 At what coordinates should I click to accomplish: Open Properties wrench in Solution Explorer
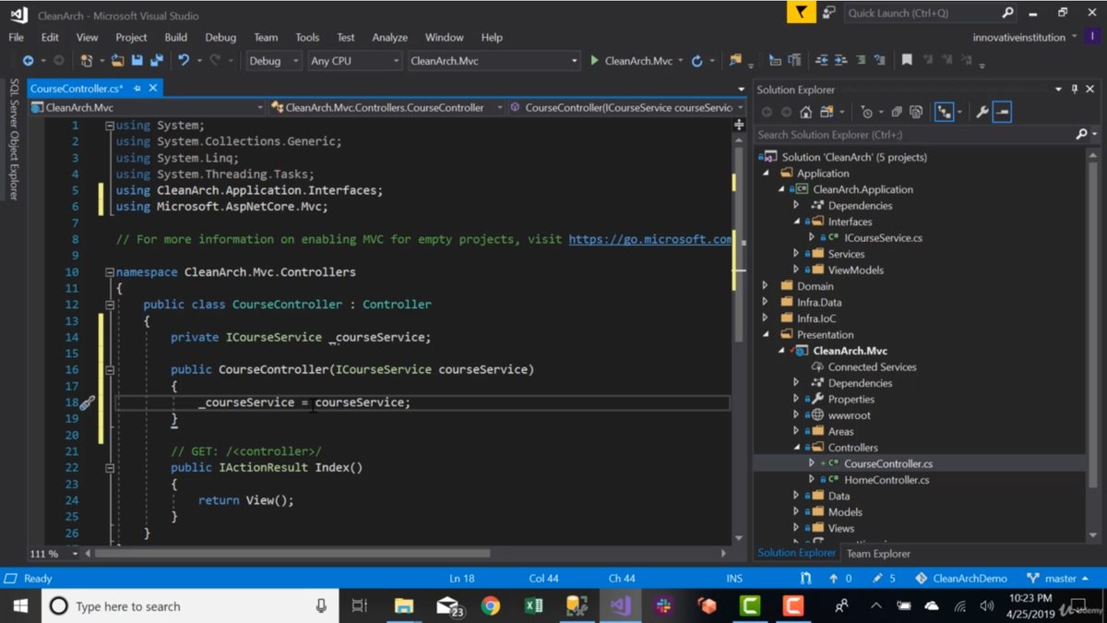[x=982, y=112]
